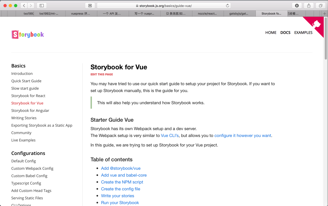This screenshot has height=206, width=328.
Task: Show all tabs overview icon
Action: 321,6
